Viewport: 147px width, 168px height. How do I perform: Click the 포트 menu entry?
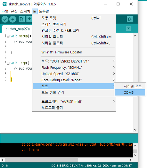coord(73,86)
